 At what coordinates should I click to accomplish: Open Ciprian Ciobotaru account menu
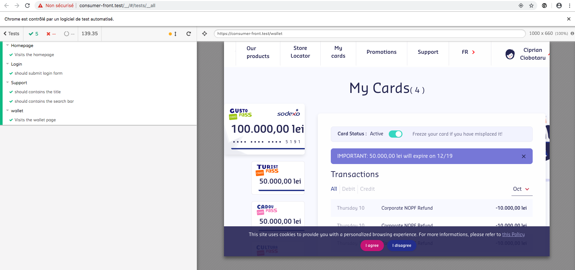point(533,54)
